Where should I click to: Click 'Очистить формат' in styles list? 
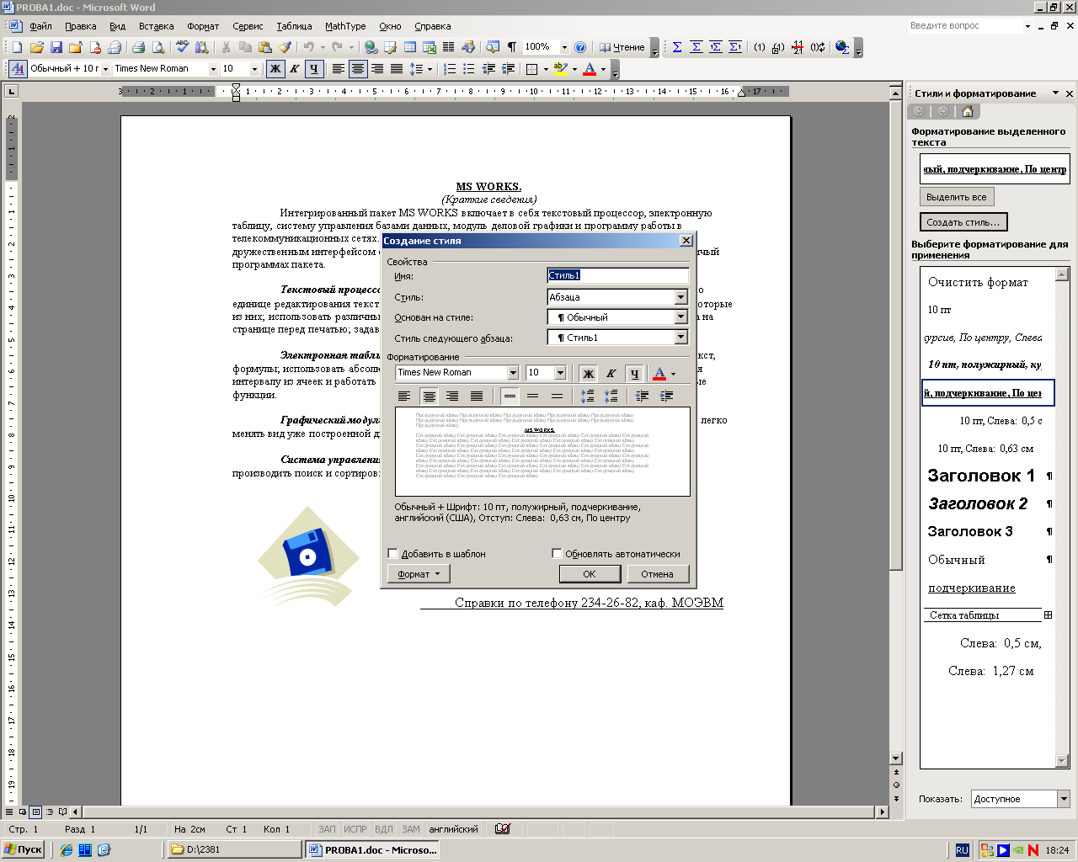(978, 283)
